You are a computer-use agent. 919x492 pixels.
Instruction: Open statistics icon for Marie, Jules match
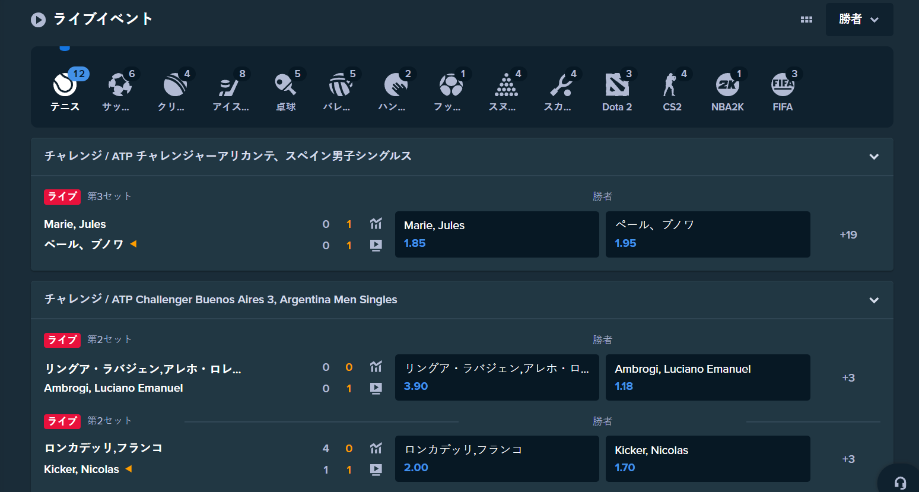pyautogui.click(x=376, y=224)
